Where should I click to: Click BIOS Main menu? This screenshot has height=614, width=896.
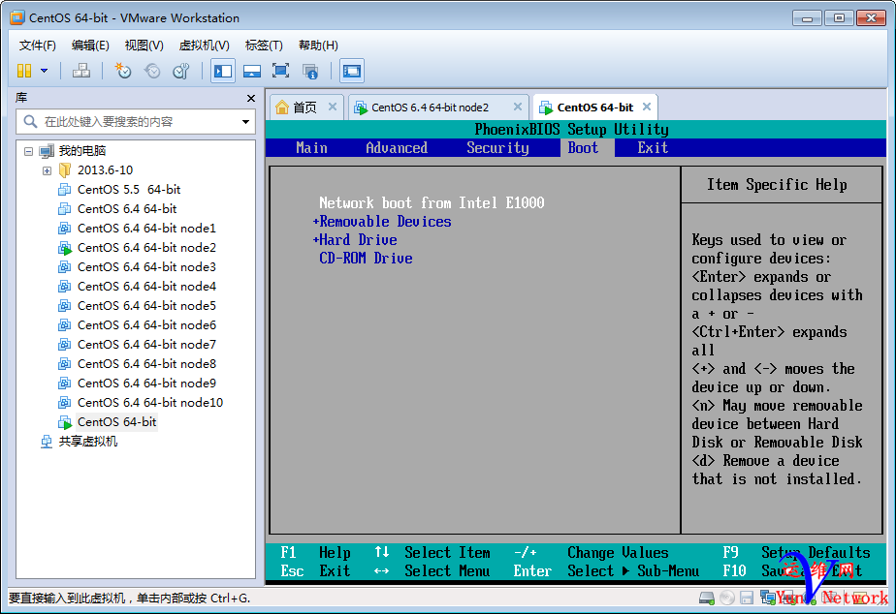coord(311,148)
